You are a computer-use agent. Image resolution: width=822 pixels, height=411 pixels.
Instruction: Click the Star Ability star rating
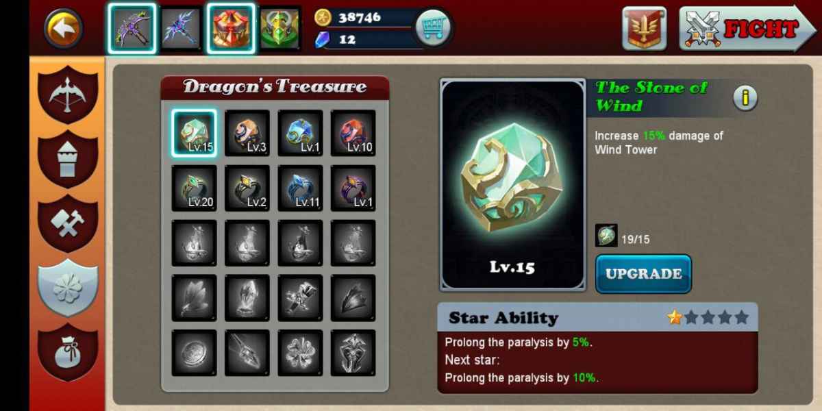708,317
